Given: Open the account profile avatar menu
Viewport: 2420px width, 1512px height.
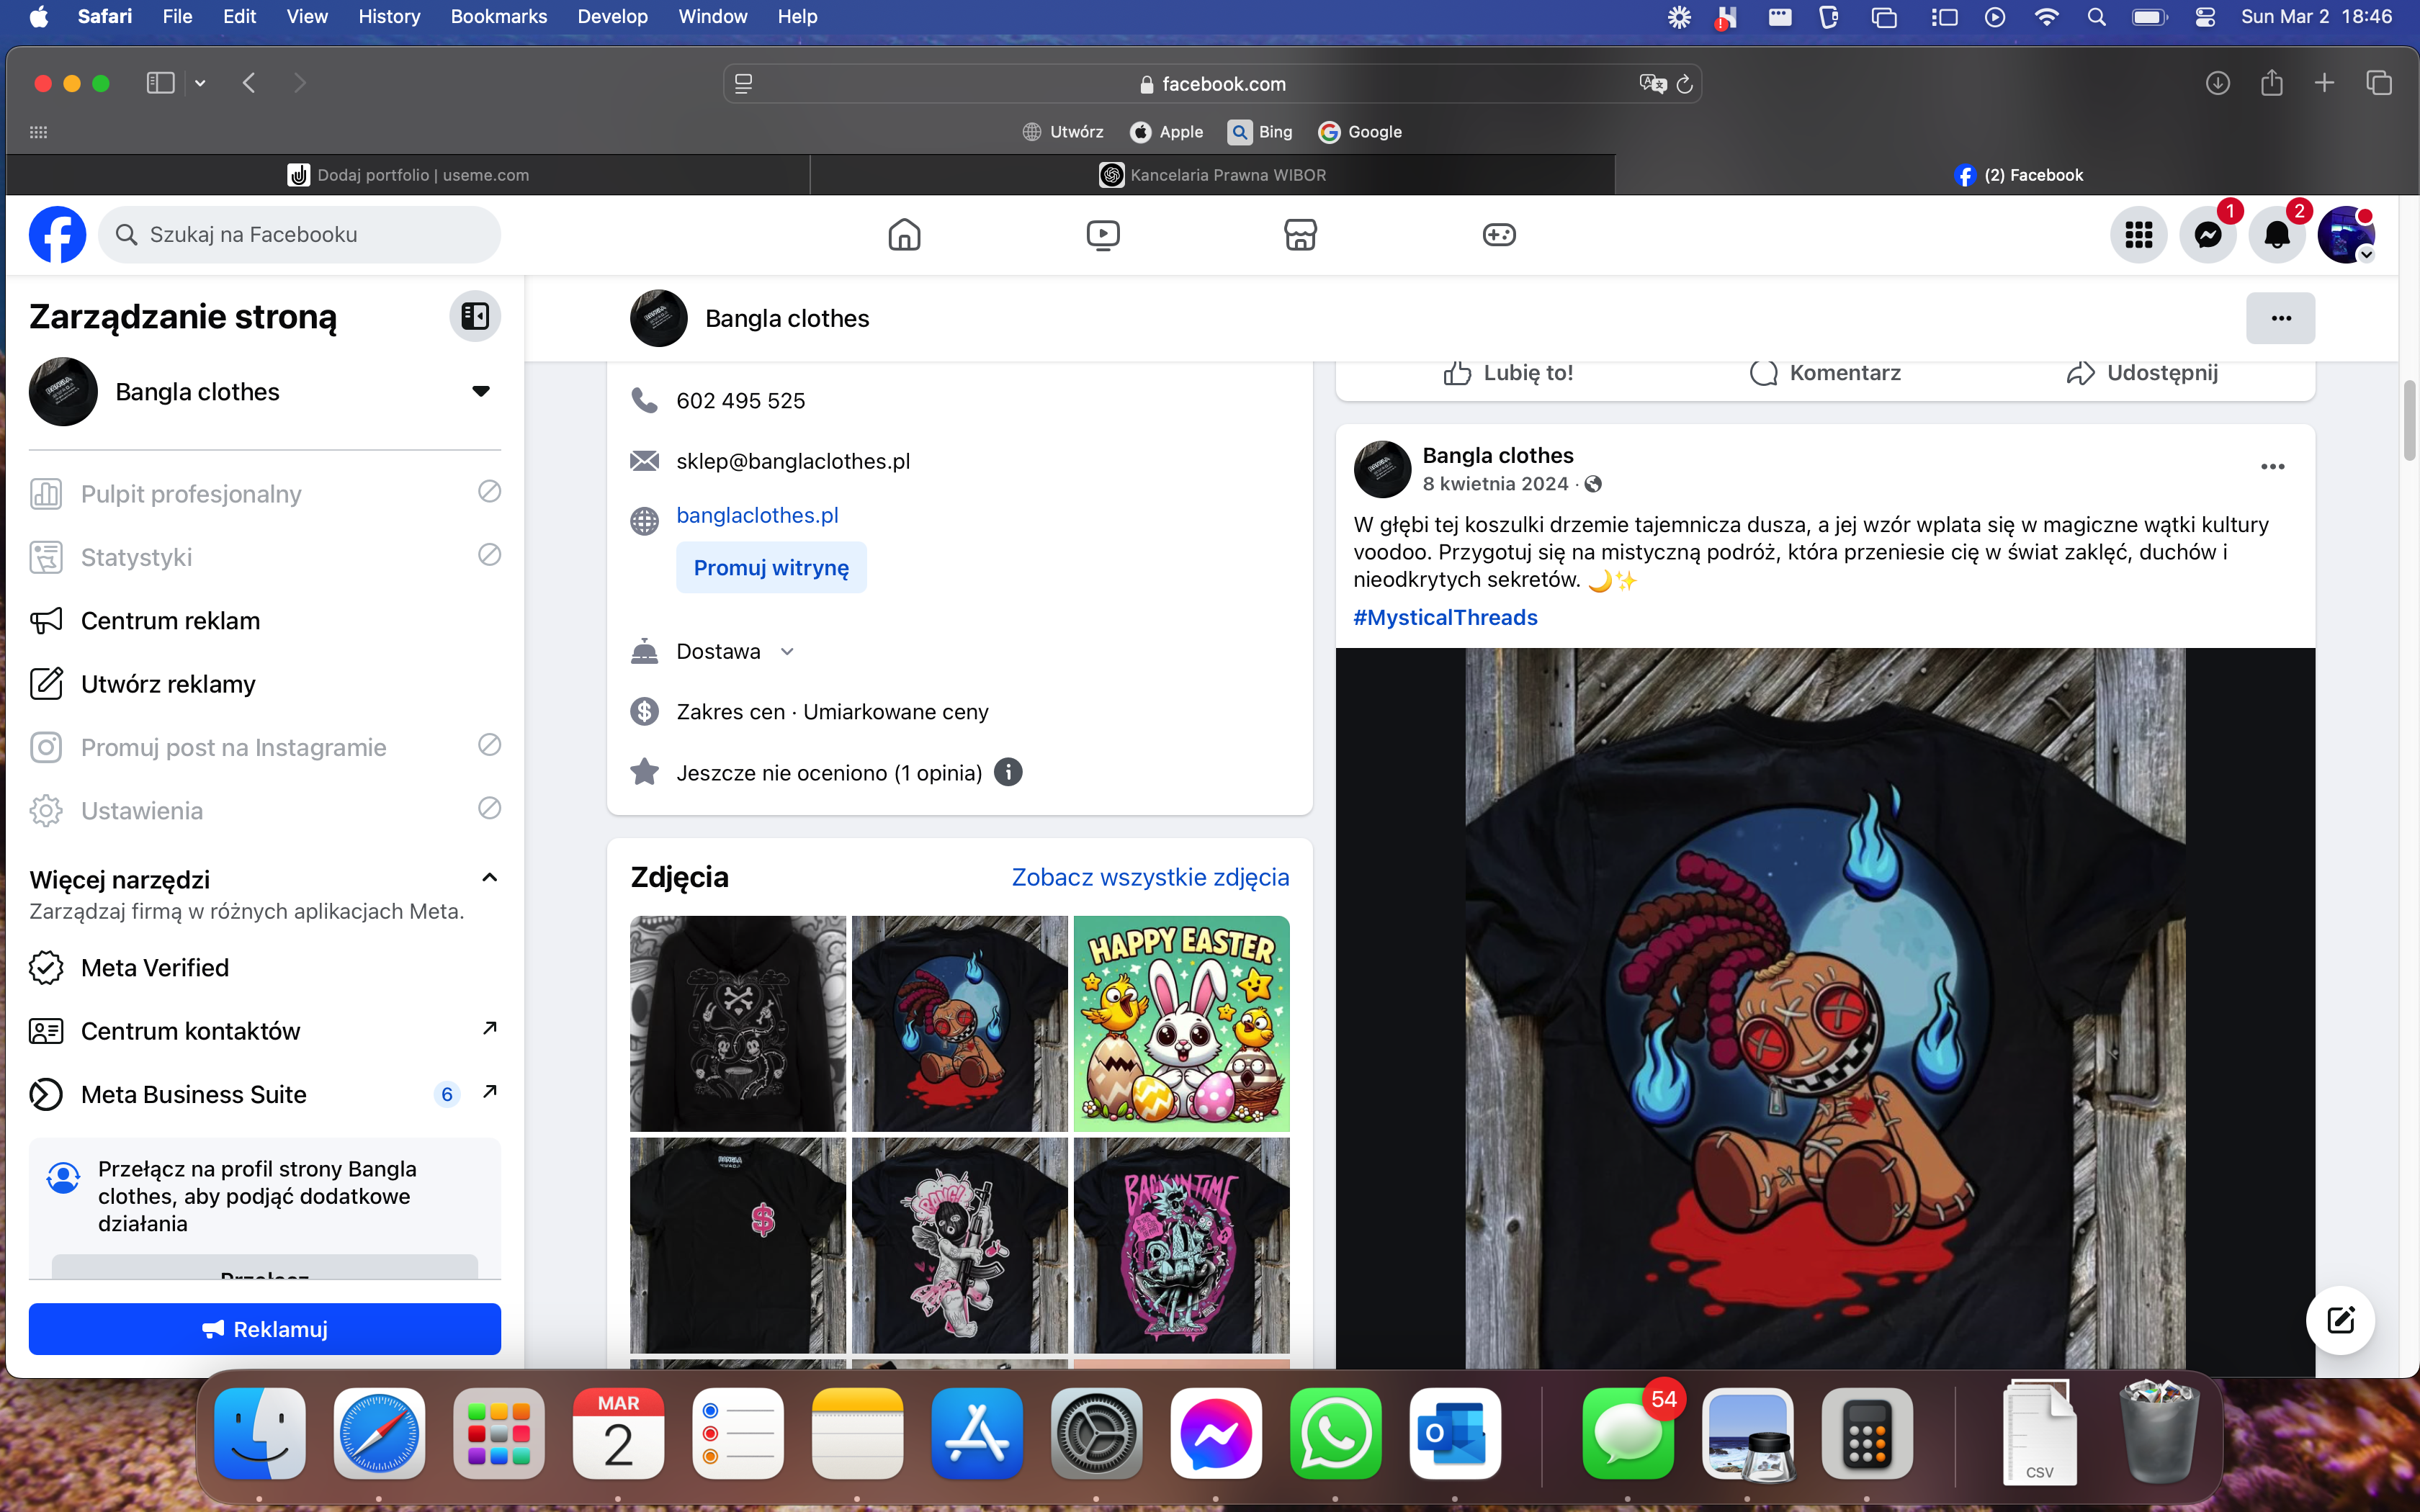Looking at the screenshot, I should 2346,235.
